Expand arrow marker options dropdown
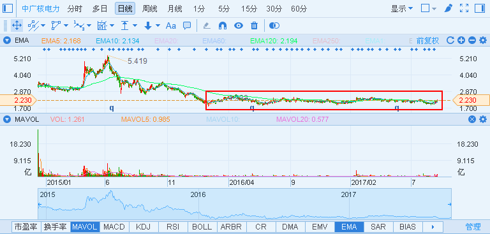Screen dimensions: 490x234 click(158, 26)
